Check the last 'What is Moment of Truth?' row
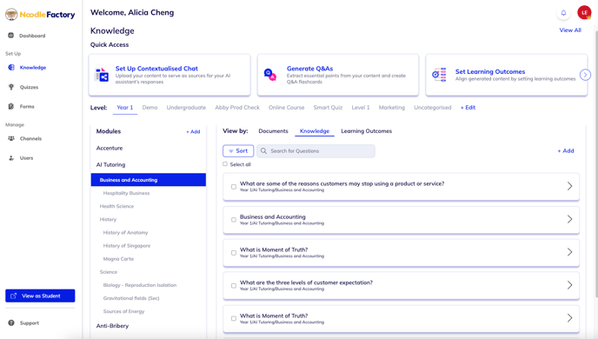The width and height of the screenshot is (598, 339). [234, 318]
